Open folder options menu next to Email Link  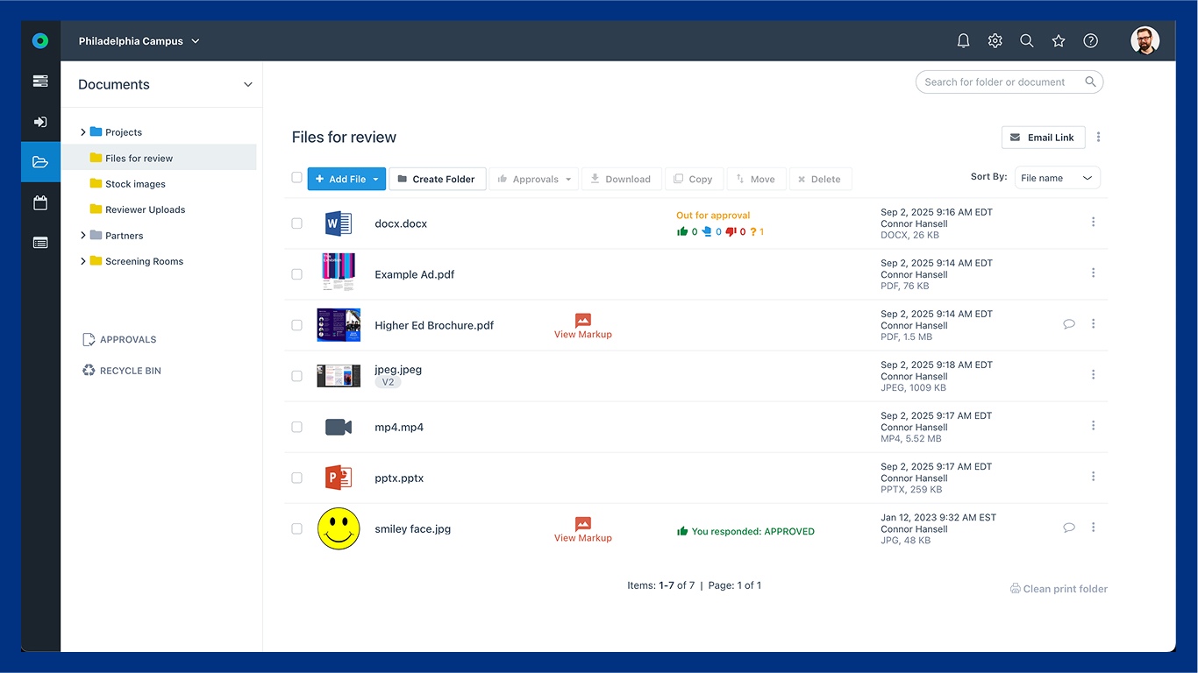[1099, 138]
